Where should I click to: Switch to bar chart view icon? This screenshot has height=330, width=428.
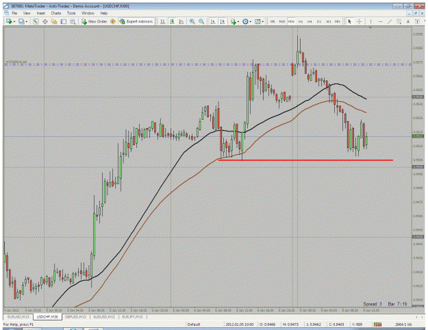pos(163,21)
